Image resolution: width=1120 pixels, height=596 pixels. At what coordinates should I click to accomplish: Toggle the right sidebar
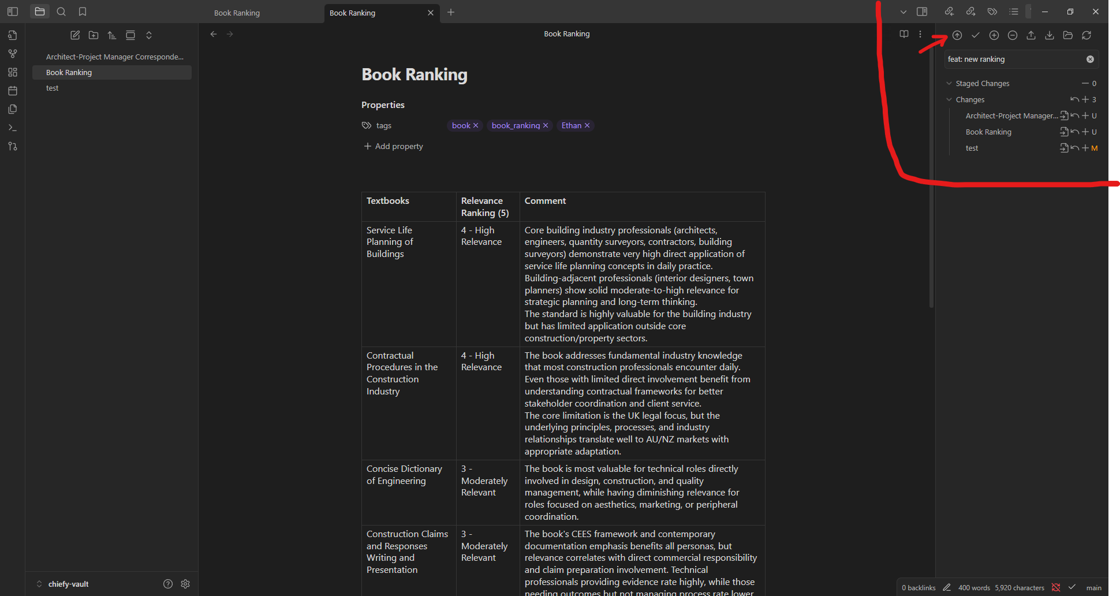click(x=922, y=12)
